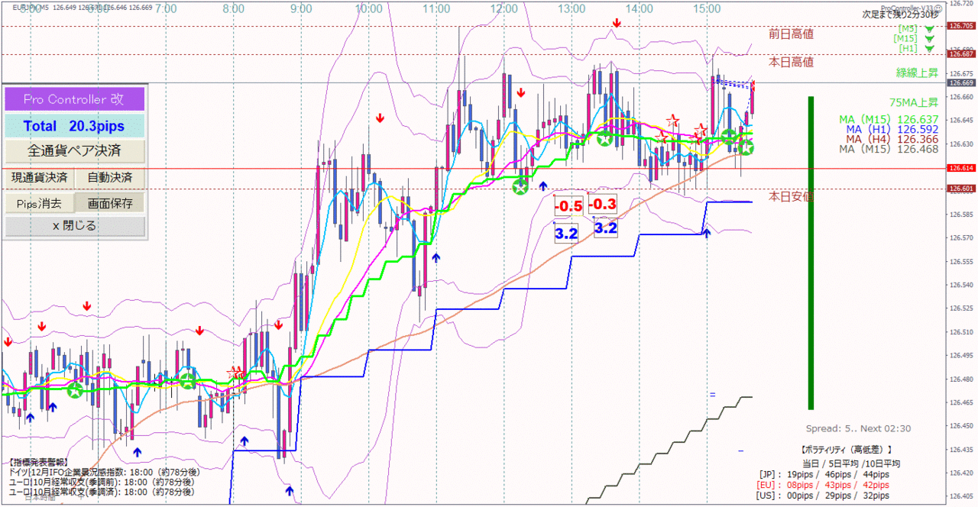Click the 指標発表警報 heading

tap(37, 463)
